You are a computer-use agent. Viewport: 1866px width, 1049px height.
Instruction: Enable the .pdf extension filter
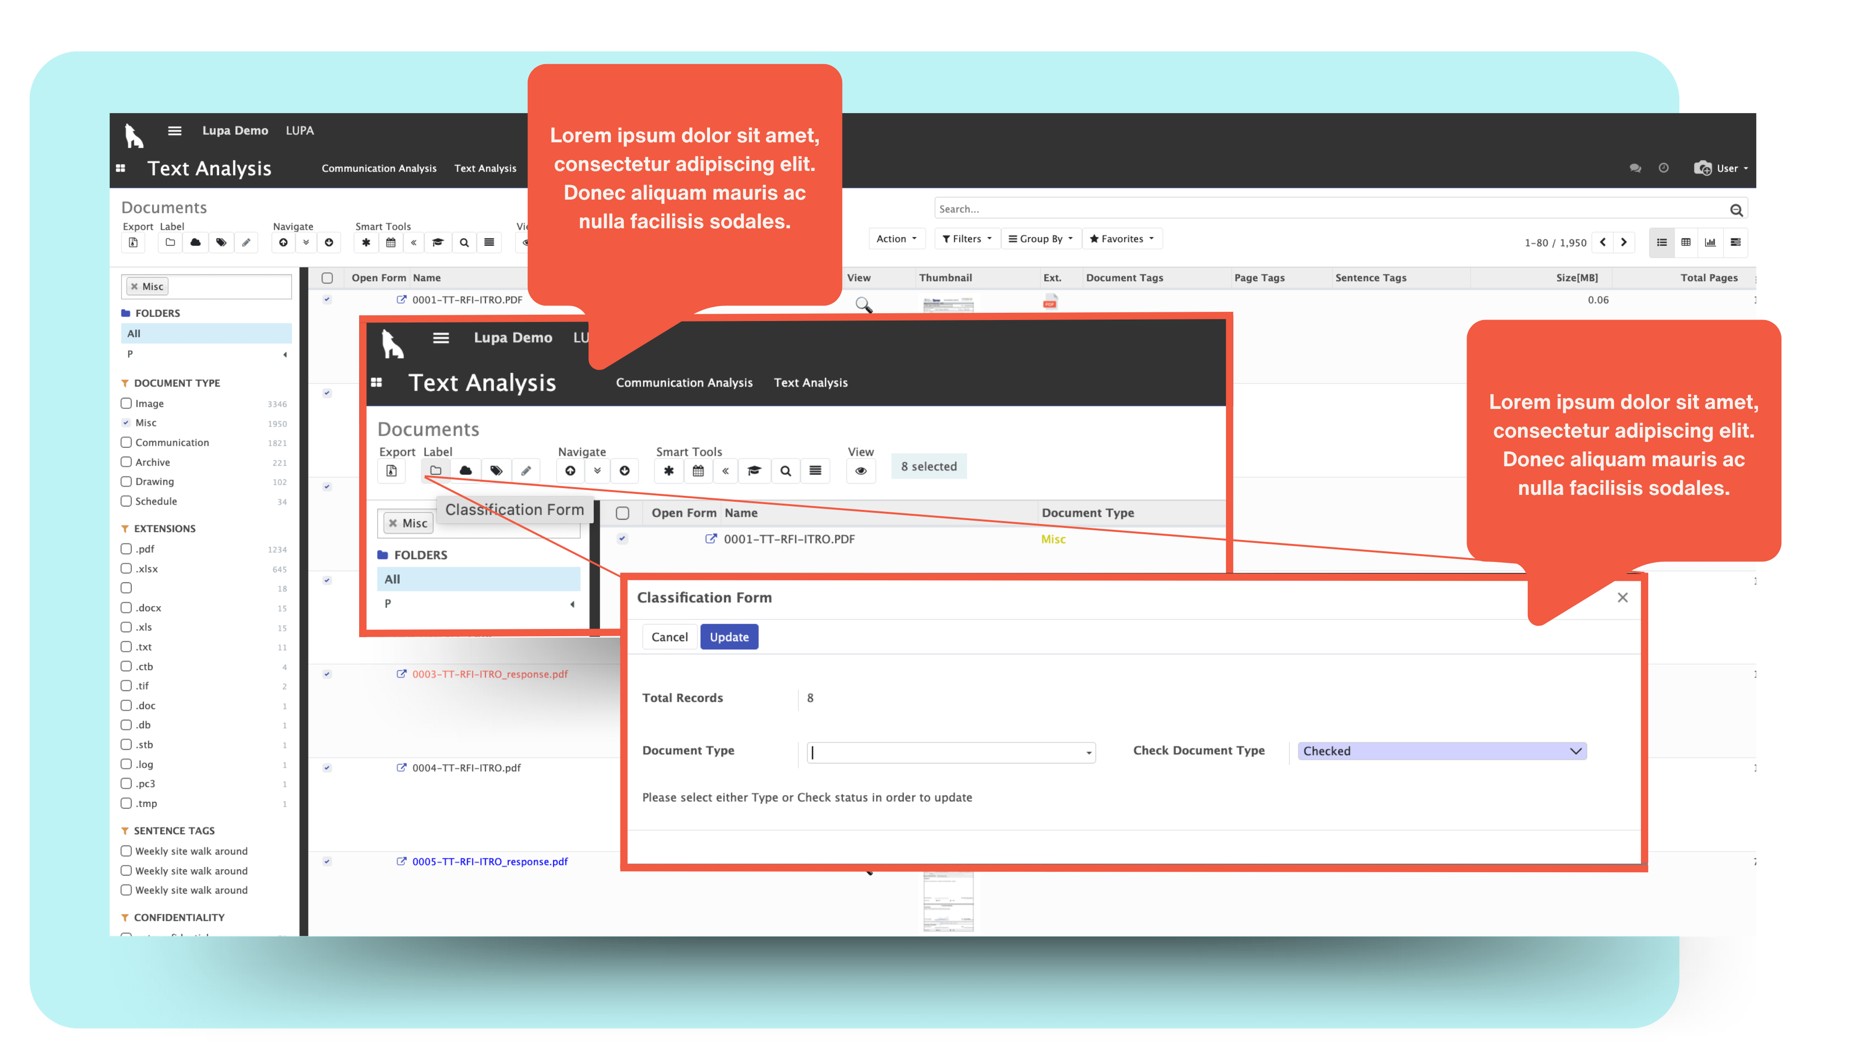point(126,549)
